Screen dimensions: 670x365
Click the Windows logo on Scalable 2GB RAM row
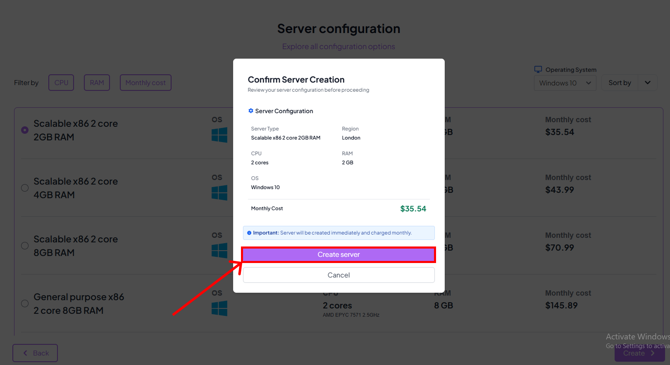pyautogui.click(x=219, y=135)
